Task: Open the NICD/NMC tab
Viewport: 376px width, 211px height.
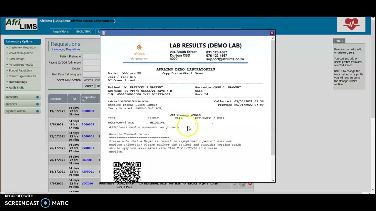Action: pos(83,32)
